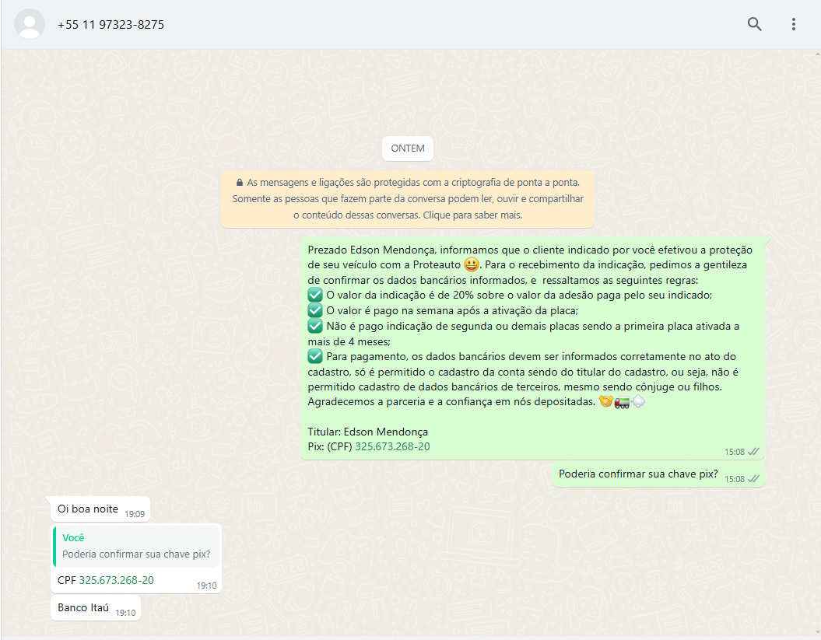Click the lock icon in encryption notice
The image size is (821, 640).
240,182
